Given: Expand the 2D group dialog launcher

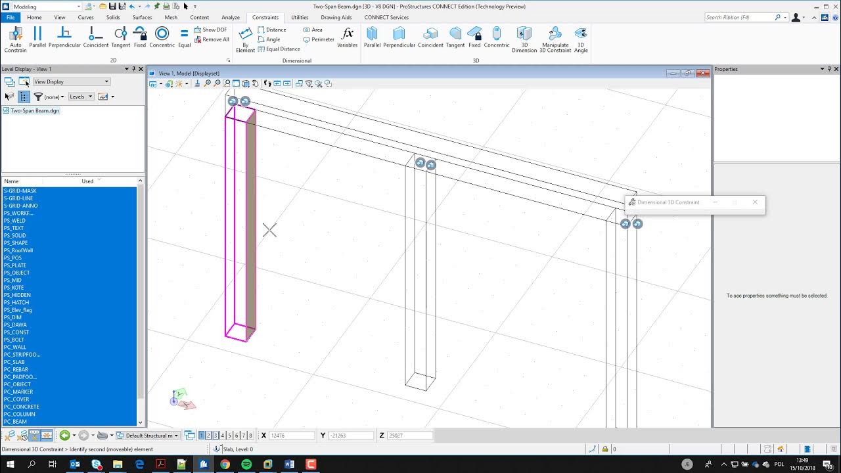Looking at the screenshot, I should (228, 60).
